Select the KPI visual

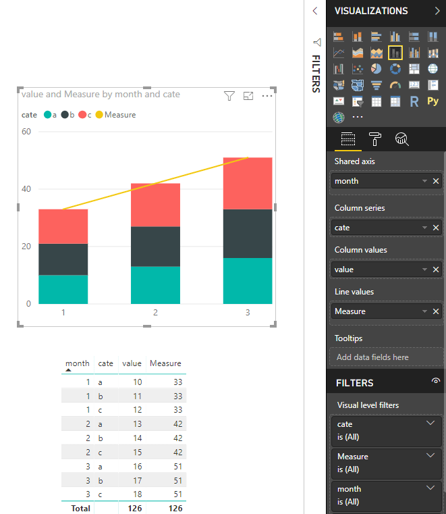click(339, 101)
